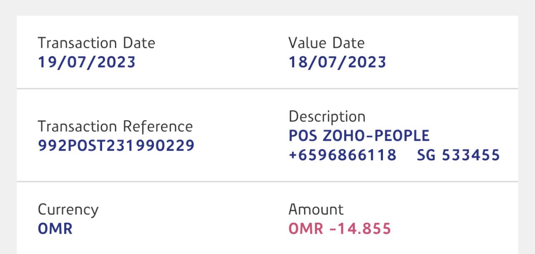Click the Amount label
This screenshot has height=254, width=535.
316,209
